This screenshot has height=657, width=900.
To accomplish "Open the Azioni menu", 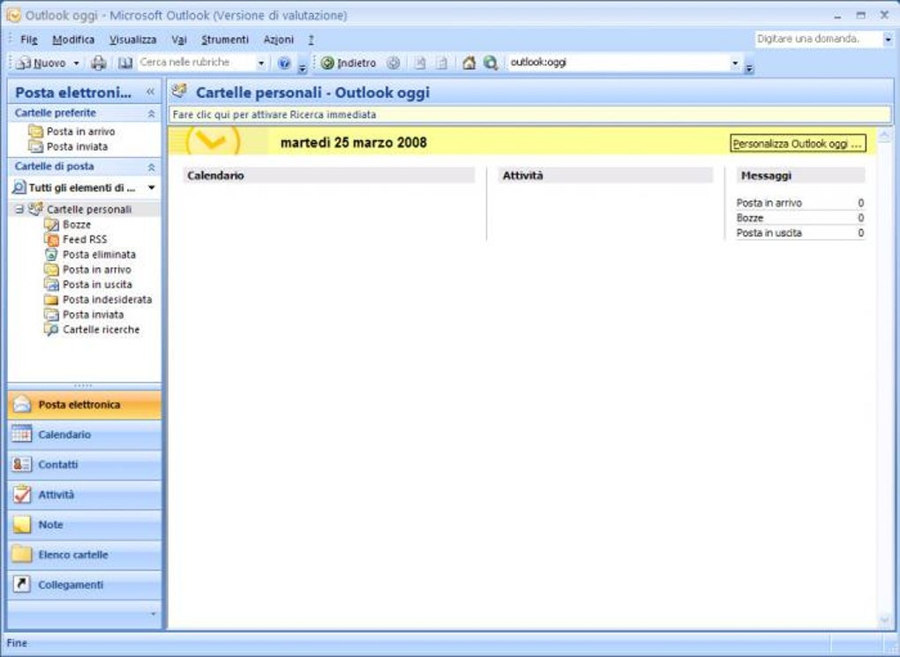I will pyautogui.click(x=278, y=40).
